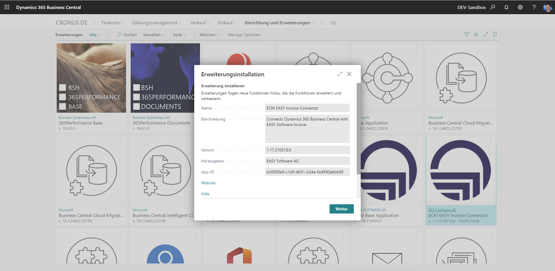The image size is (555, 271).
Task: Click version v. 18.0.0.0 text
Action: tap(67, 129)
